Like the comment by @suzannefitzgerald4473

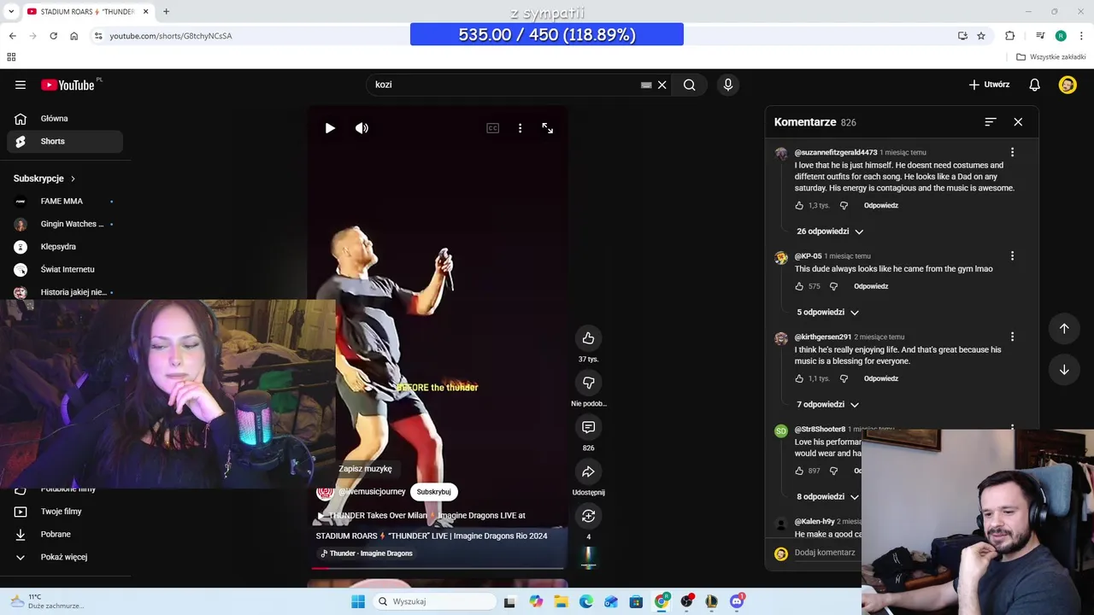tap(799, 206)
